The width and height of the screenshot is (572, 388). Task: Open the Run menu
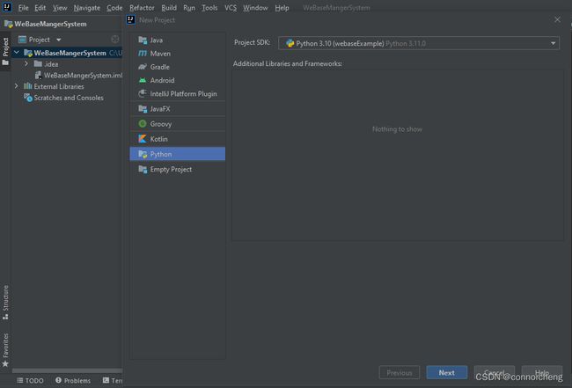click(x=189, y=8)
